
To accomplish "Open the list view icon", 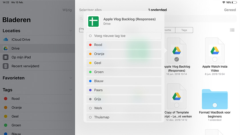I will (x=232, y=30).
